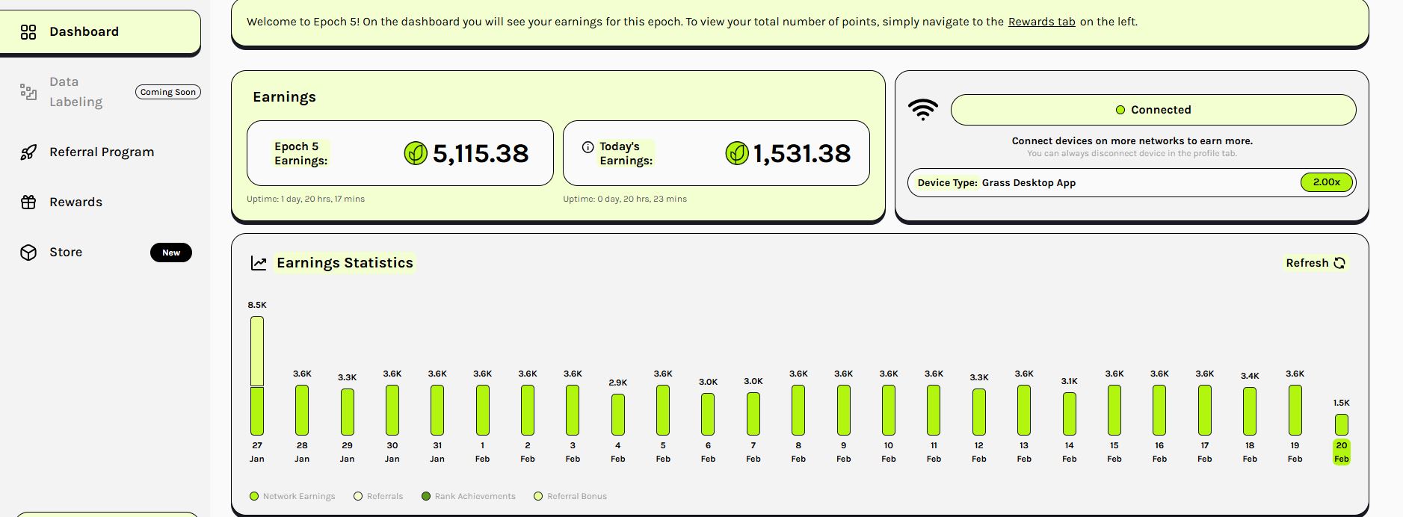
Task: Toggle Rank Achievements legend item
Action: 469,496
